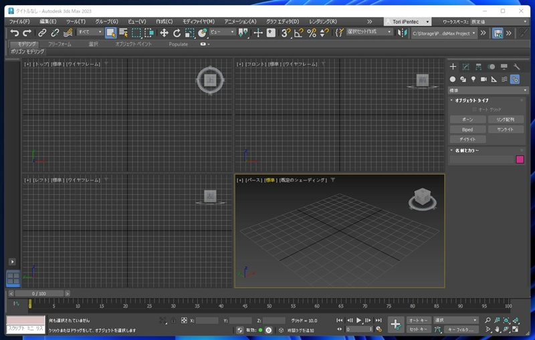
Task: Click the X coordinate input field
Action: 207,321
